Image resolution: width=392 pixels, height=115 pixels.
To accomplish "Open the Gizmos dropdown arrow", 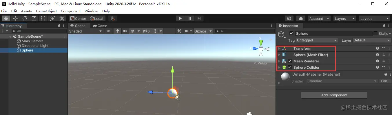I will click(x=211, y=31).
